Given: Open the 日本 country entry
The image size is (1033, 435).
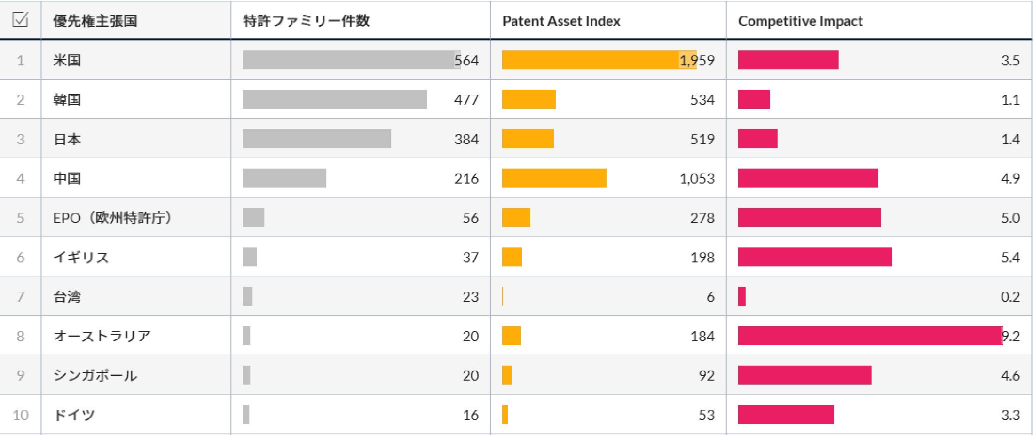Looking at the screenshot, I should pyautogui.click(x=67, y=139).
